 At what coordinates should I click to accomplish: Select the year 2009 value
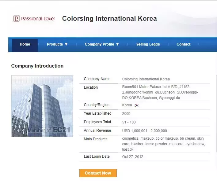tap(126, 114)
